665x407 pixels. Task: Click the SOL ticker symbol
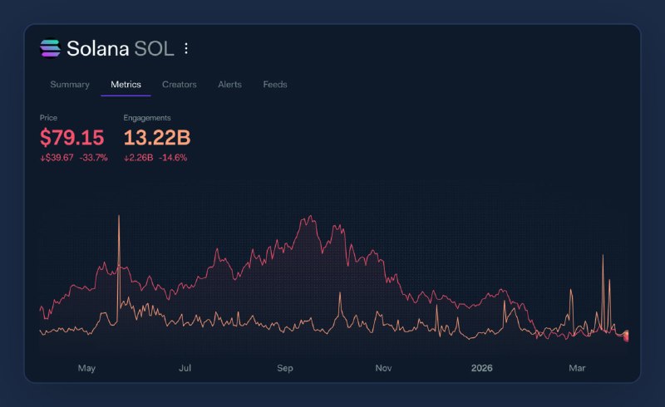pyautogui.click(x=155, y=49)
